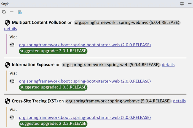Screen dimensions: 193x128
Task: Click shield icon beside Multipart Content Pollution
Action: click(x=7, y=23)
